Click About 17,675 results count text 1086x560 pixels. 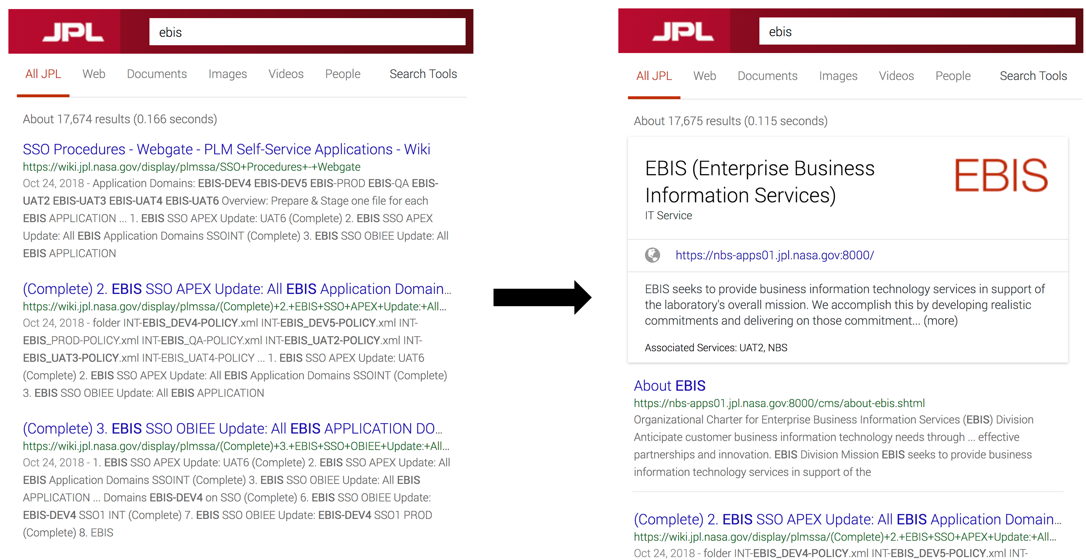click(731, 121)
